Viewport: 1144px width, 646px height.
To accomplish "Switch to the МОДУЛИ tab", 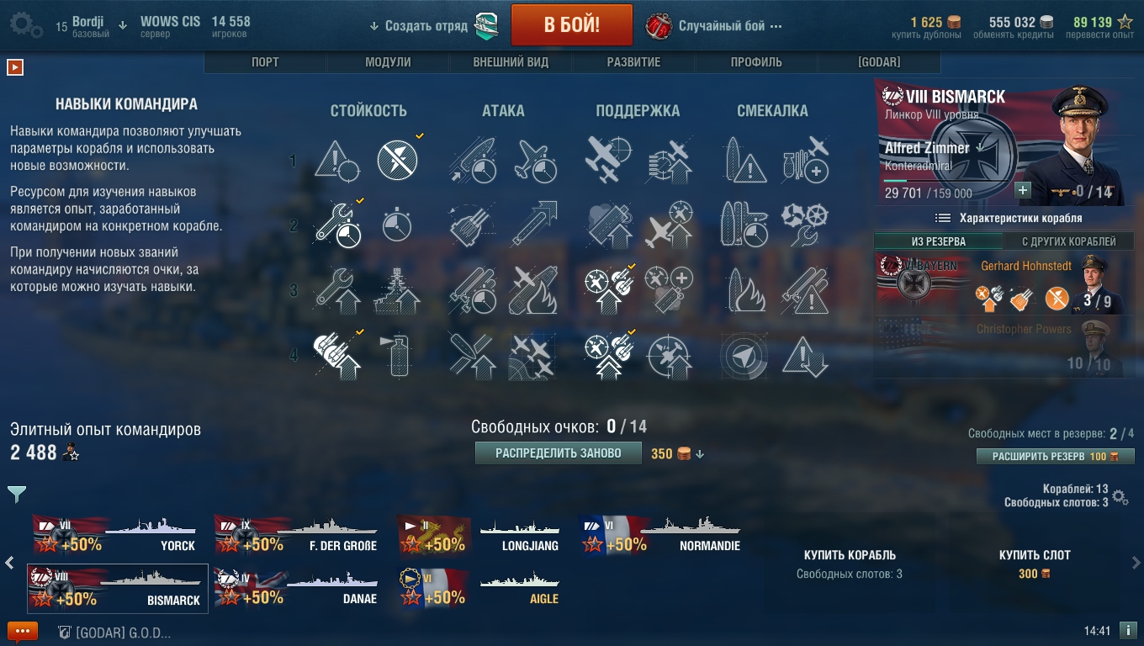I will [x=388, y=62].
